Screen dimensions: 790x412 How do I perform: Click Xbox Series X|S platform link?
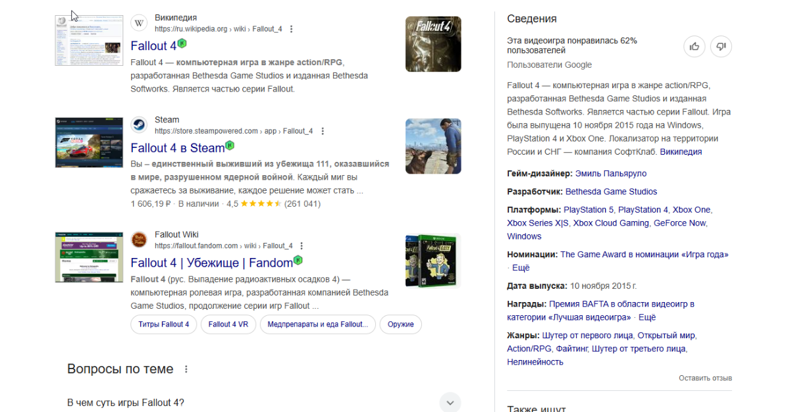(538, 223)
